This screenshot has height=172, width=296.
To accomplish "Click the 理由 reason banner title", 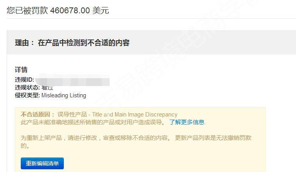I will coord(72,43).
